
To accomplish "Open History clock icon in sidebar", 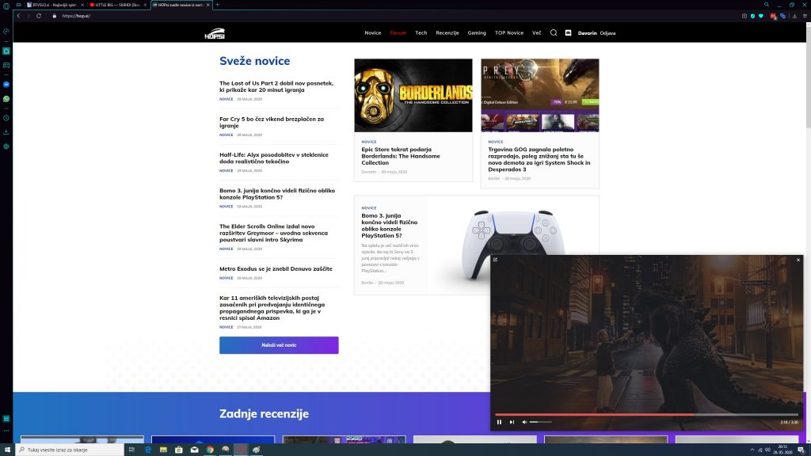I will pyautogui.click(x=6, y=118).
